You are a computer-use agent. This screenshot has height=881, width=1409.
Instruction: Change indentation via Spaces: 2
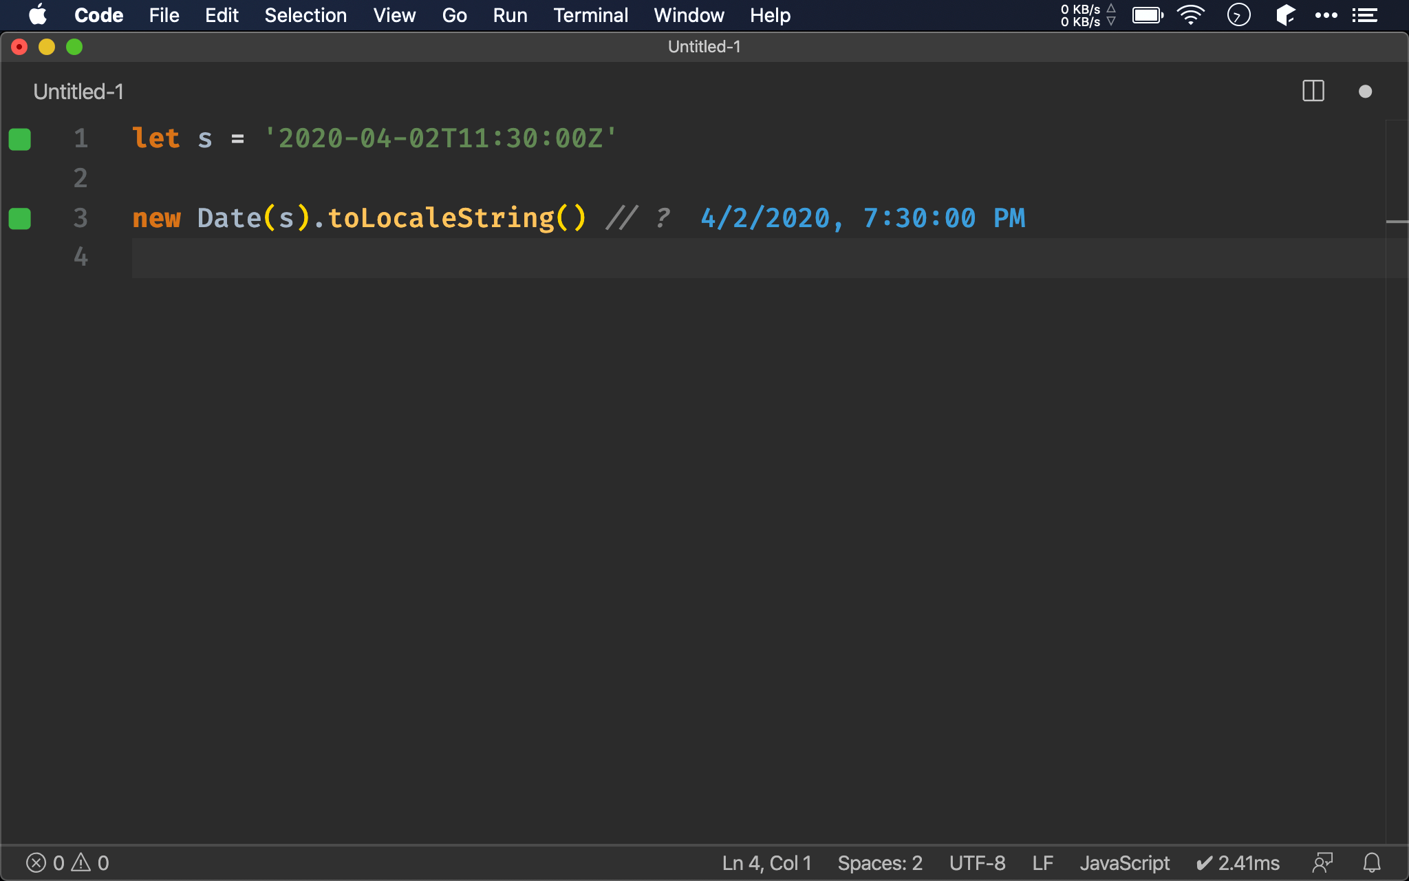coord(880,863)
